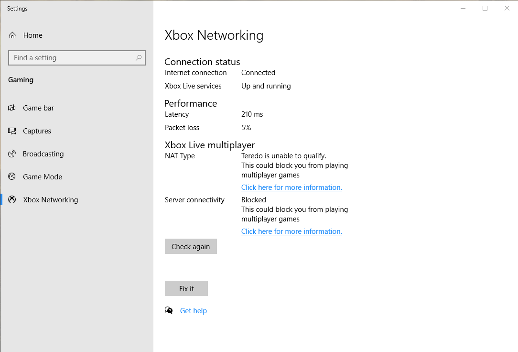Click the Internet connection label
Screen dimensions: 518x352
[195, 73]
